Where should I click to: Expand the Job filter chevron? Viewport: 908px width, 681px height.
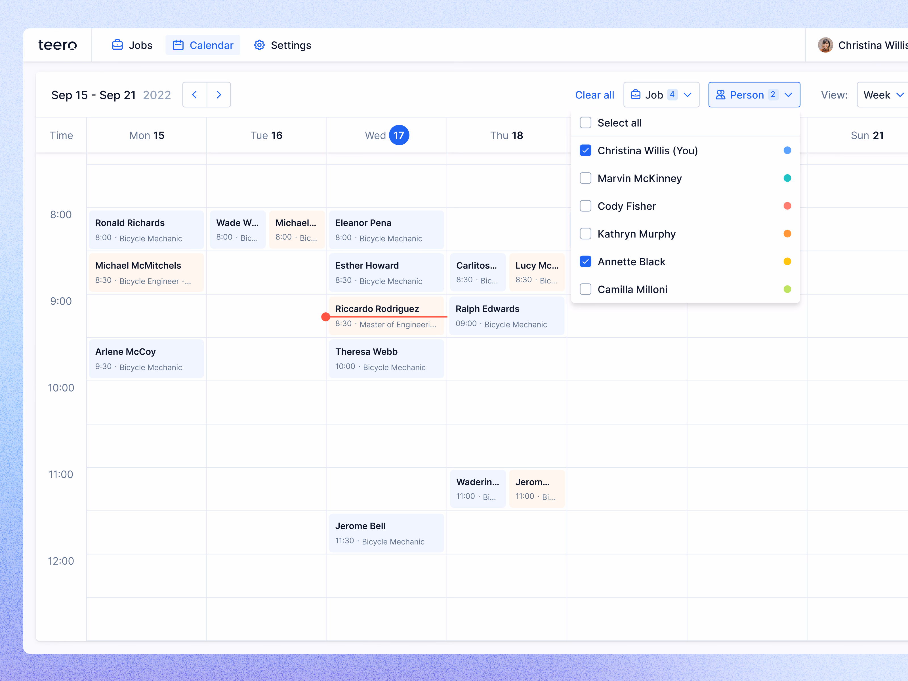coord(688,95)
